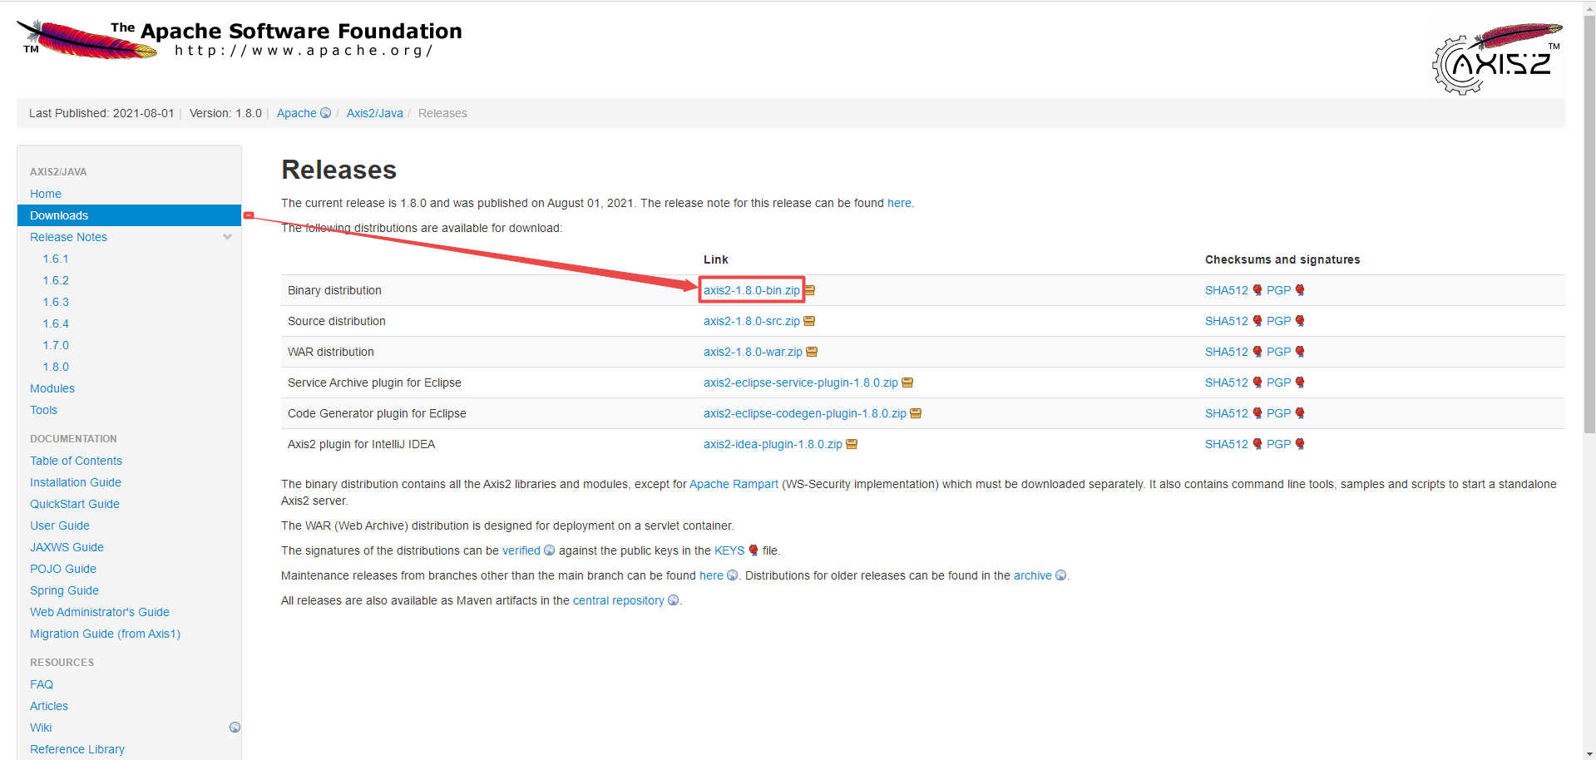Open QuickStart Guide in sidebar
The width and height of the screenshot is (1596, 760).
[75, 504]
